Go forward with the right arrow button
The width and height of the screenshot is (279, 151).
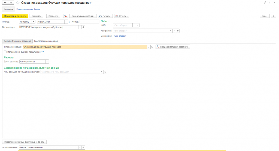click(11, 3)
